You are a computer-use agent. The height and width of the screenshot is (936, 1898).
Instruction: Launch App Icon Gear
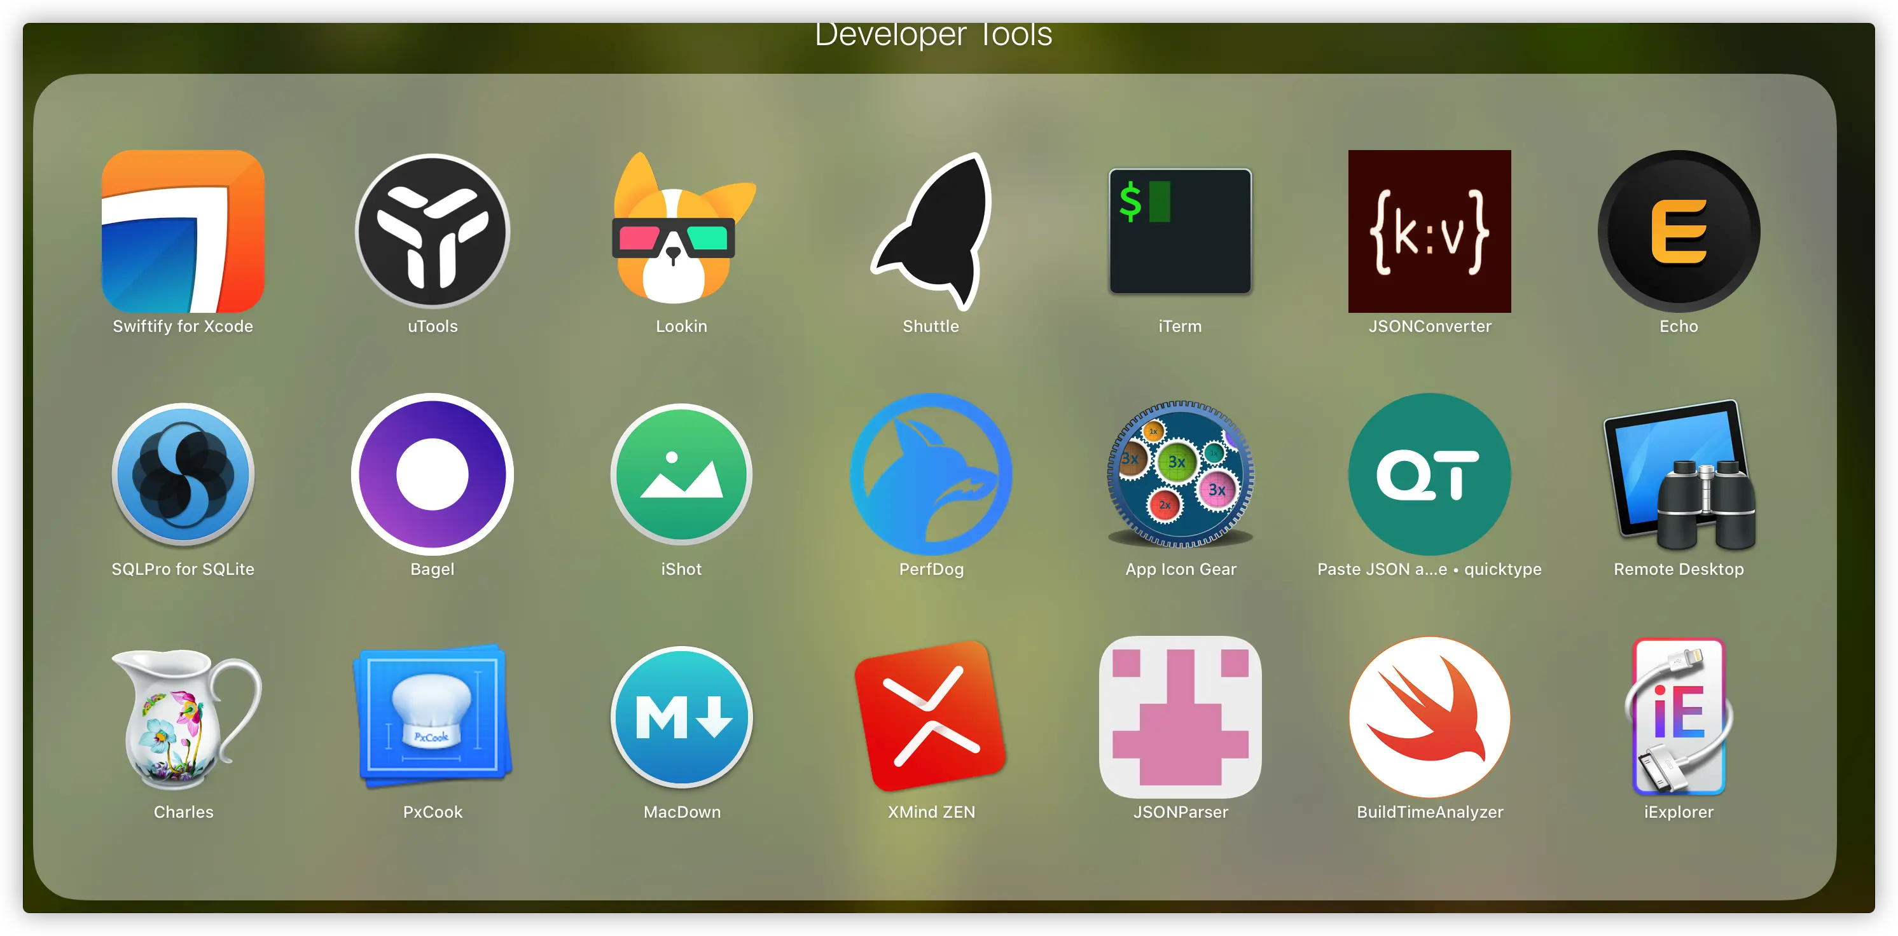[1181, 474]
